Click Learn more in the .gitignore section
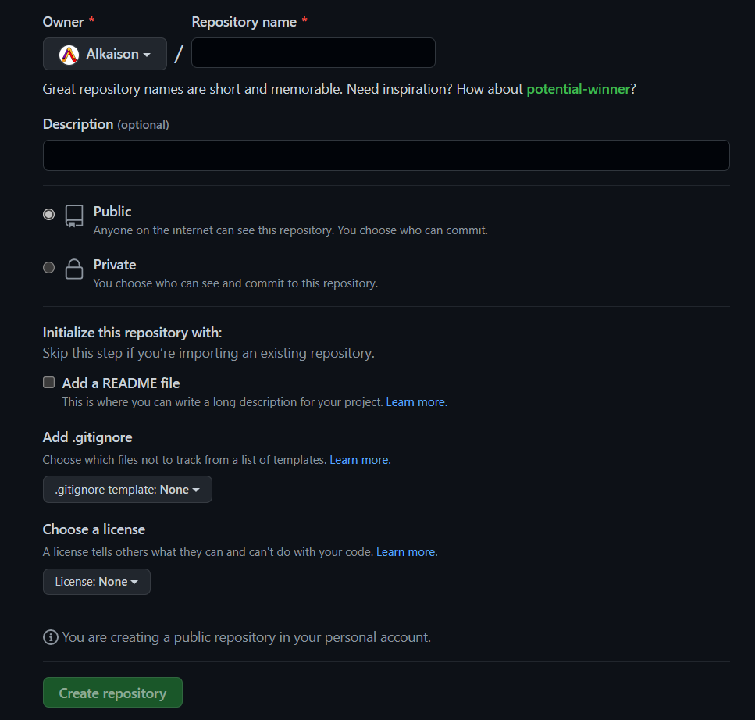 [359, 460]
